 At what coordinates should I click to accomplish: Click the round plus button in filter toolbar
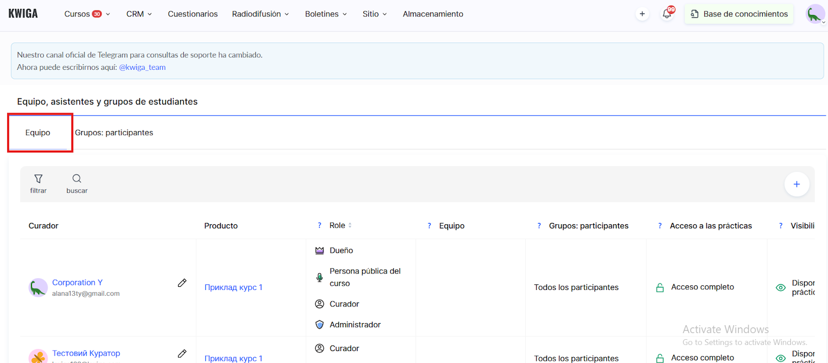click(796, 184)
